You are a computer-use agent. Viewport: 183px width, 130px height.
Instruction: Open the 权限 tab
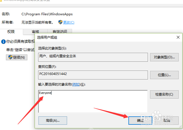click(11, 32)
